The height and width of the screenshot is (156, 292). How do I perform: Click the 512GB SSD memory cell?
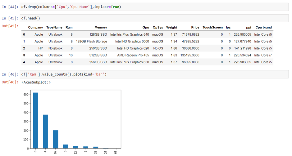[x=98, y=55]
